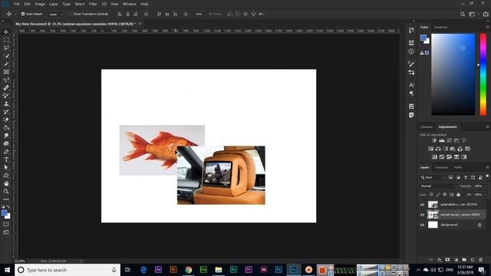Open search icon in options bar
Image resolution: width=491 pixels, height=276 pixels.
tap(463, 14)
